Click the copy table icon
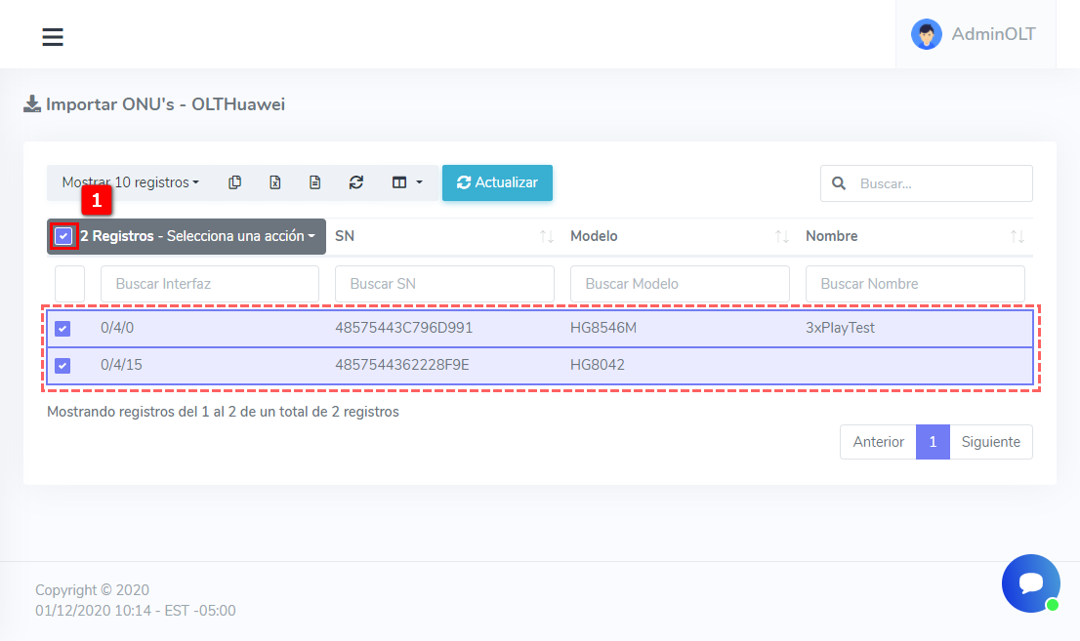Image resolution: width=1080 pixels, height=641 pixels. coord(234,182)
